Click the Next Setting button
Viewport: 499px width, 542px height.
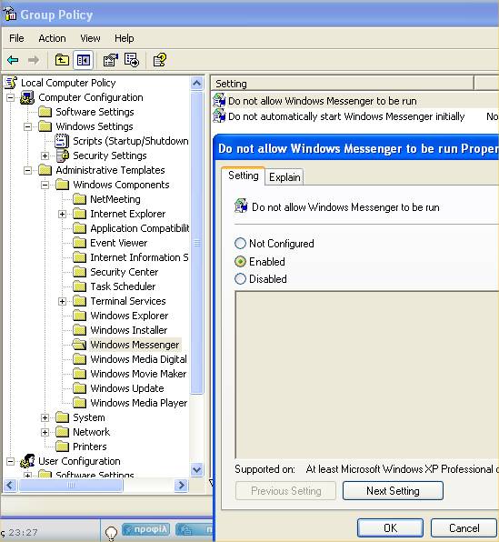(393, 490)
